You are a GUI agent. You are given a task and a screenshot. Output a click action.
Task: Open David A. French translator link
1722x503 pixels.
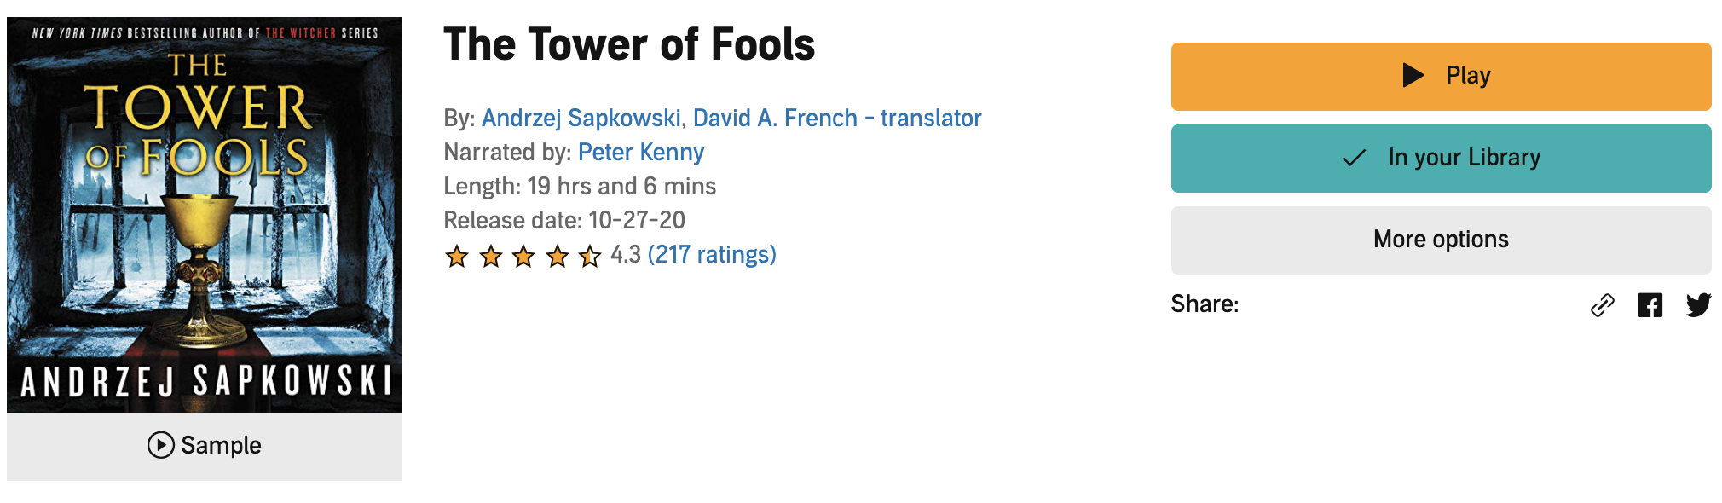tap(837, 118)
